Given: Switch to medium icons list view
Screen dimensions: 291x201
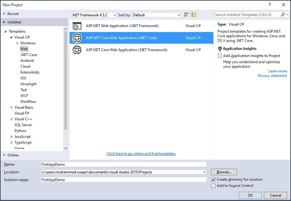Looking at the screenshot, I should coord(194,15).
